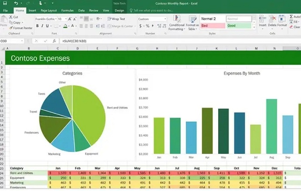Toggle Bold formatting

(x=37, y=26)
